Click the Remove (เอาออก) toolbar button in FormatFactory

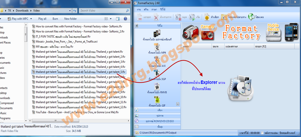click(144, 17)
